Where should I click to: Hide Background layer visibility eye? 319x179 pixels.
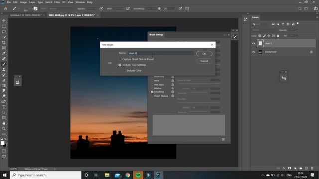point(254,52)
